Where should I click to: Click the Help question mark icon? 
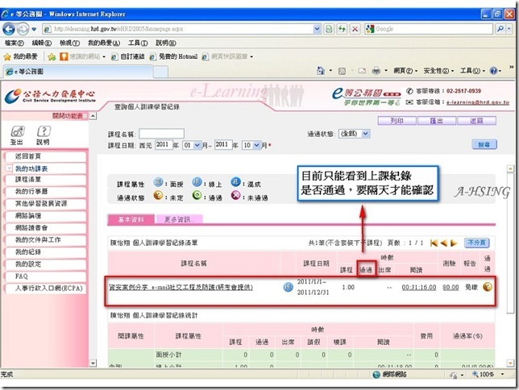pyautogui.click(x=493, y=71)
